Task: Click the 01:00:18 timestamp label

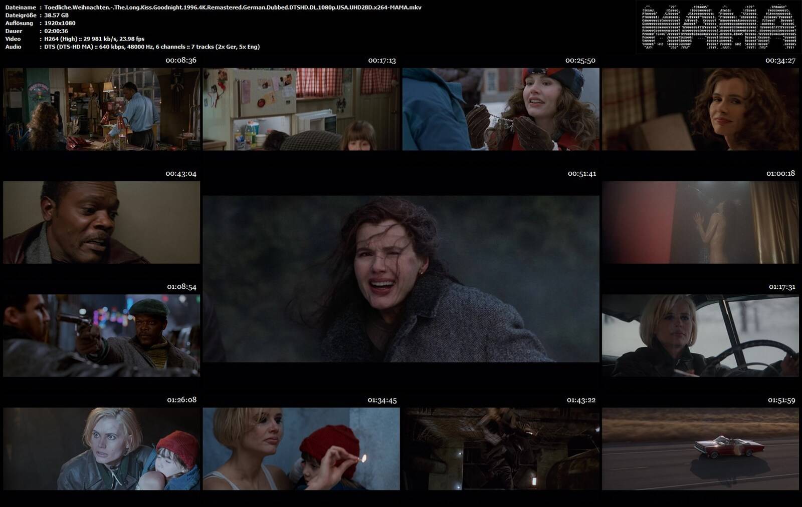Action: [x=780, y=174]
